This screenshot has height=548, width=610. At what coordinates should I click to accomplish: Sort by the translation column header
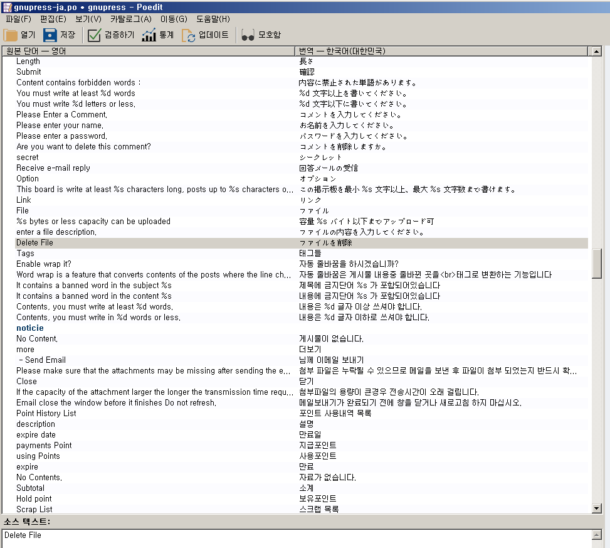[442, 51]
